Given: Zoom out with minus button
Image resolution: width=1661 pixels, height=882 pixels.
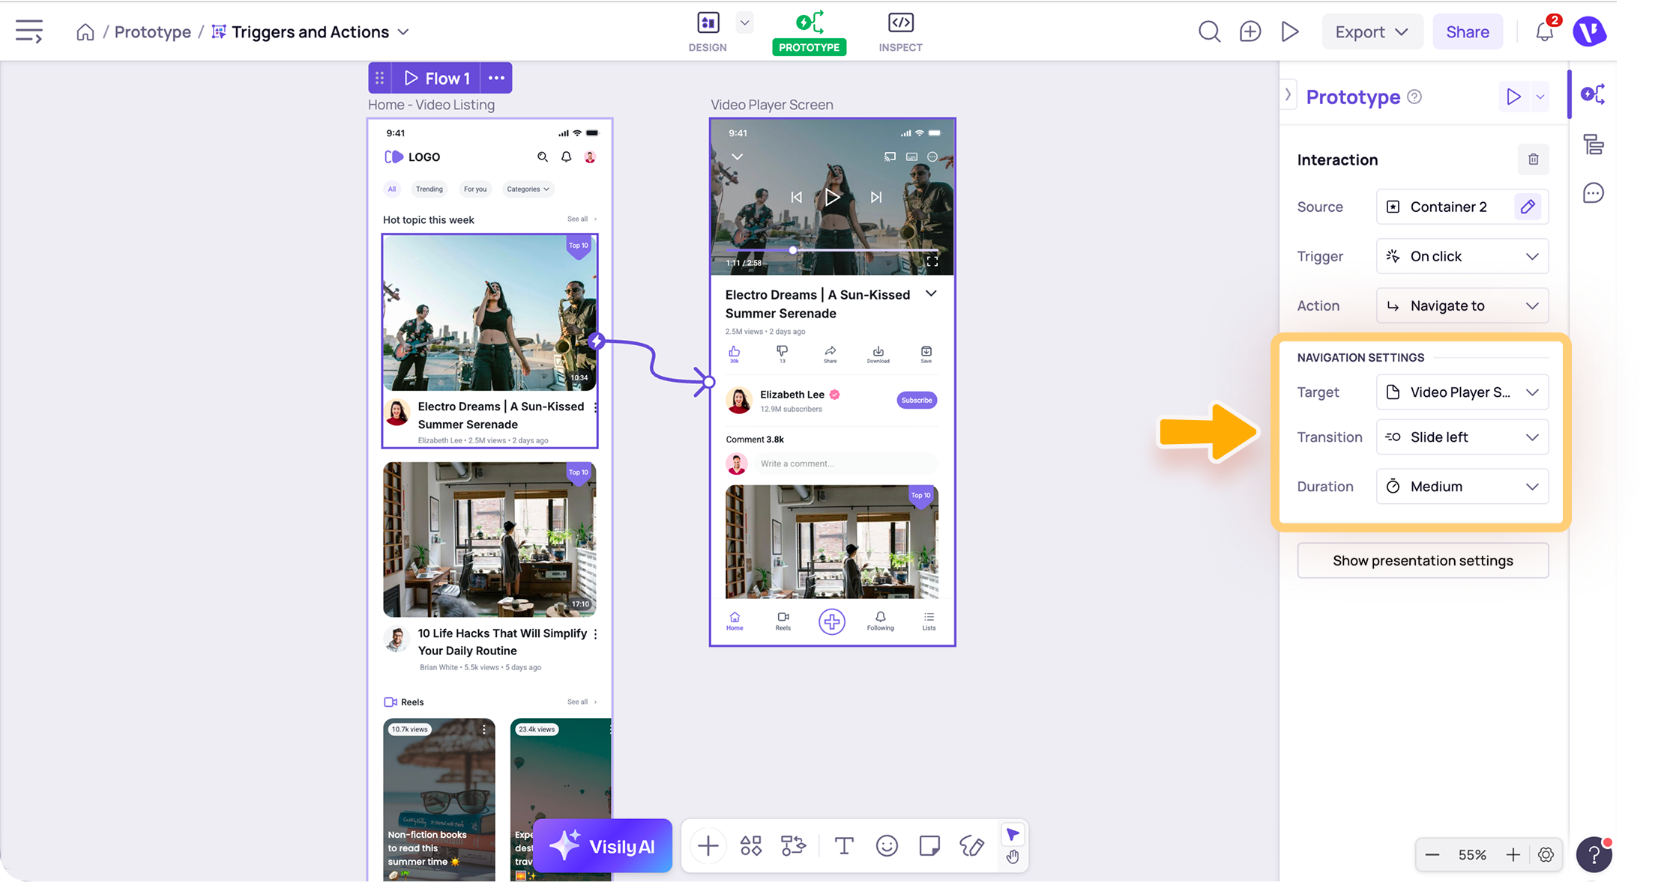Looking at the screenshot, I should 1432,855.
